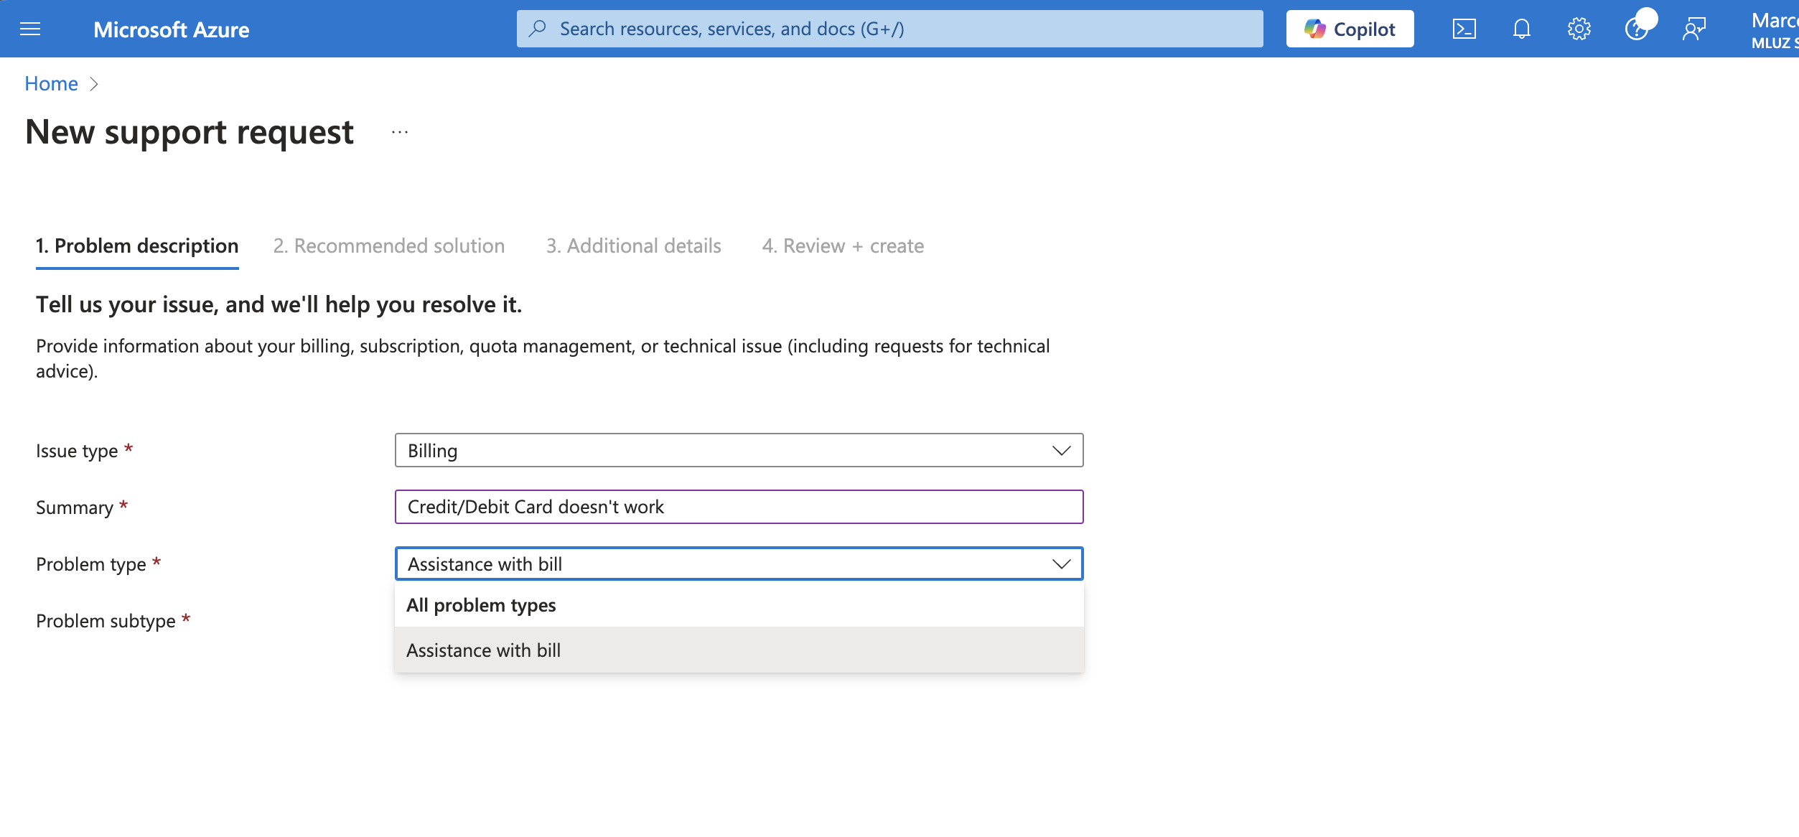Open the ellipsis menu beside New support request
The image size is (1799, 837).
400,131
